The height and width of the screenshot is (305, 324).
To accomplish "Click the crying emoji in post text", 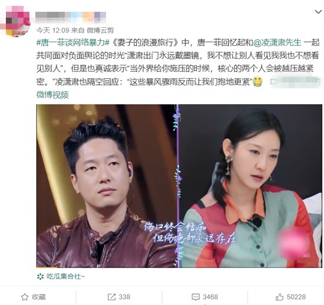I will [257, 82].
